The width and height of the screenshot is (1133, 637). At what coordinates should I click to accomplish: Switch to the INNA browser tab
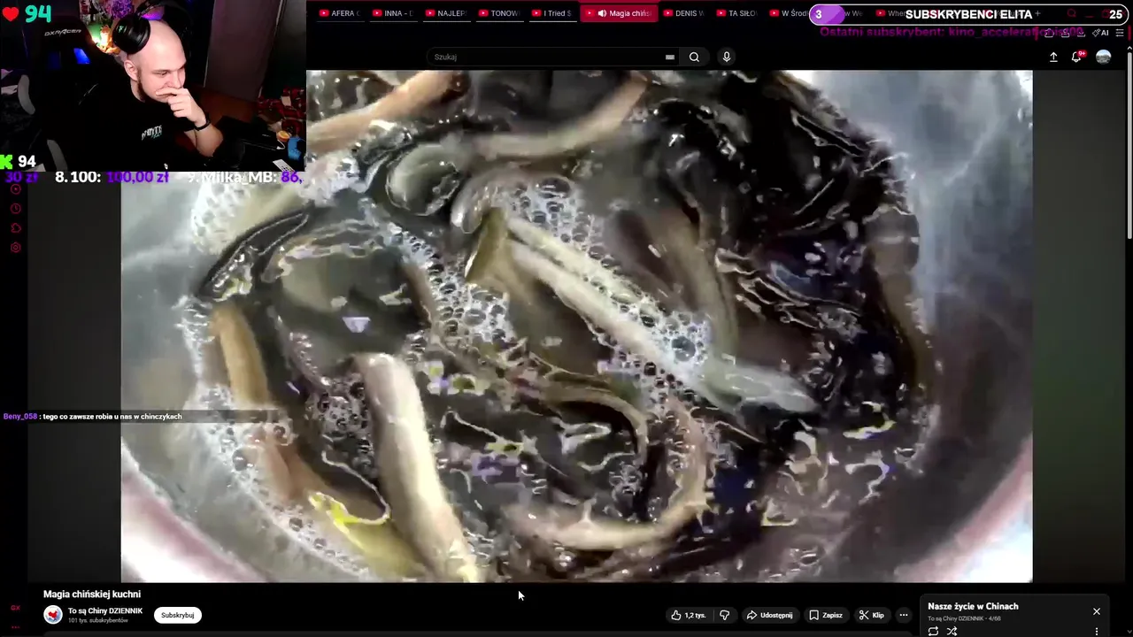(392, 13)
